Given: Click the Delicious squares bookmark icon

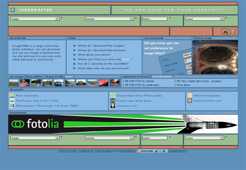Looking at the screenshot, I should pyautogui.click(x=156, y=151).
